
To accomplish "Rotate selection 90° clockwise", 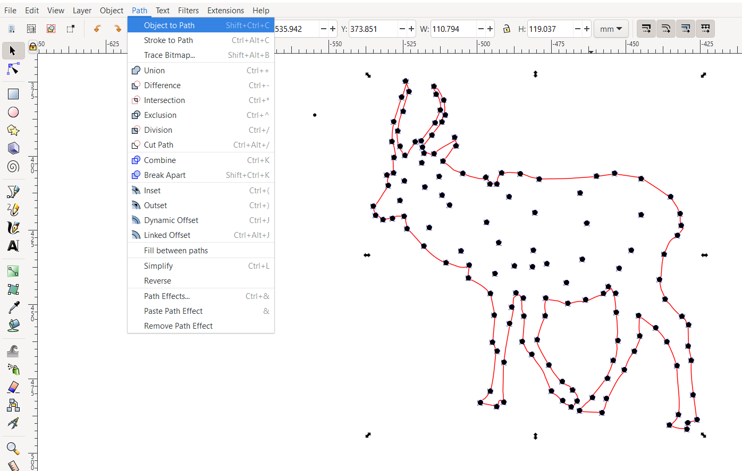I will tap(117, 29).
